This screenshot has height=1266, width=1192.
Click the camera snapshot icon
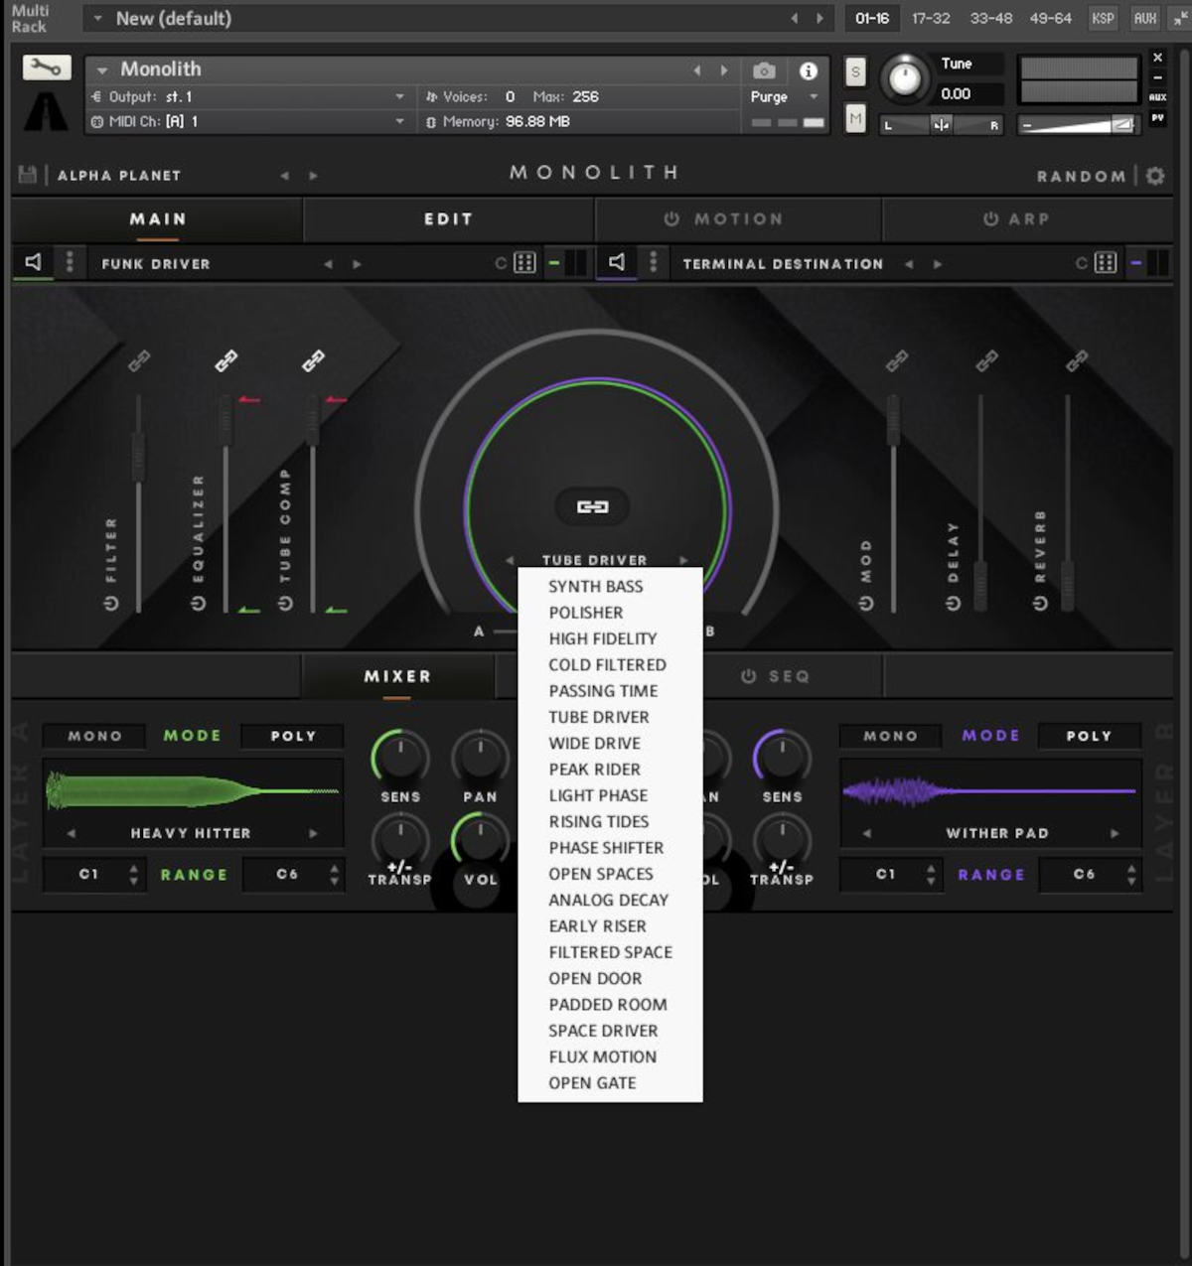[x=764, y=70]
